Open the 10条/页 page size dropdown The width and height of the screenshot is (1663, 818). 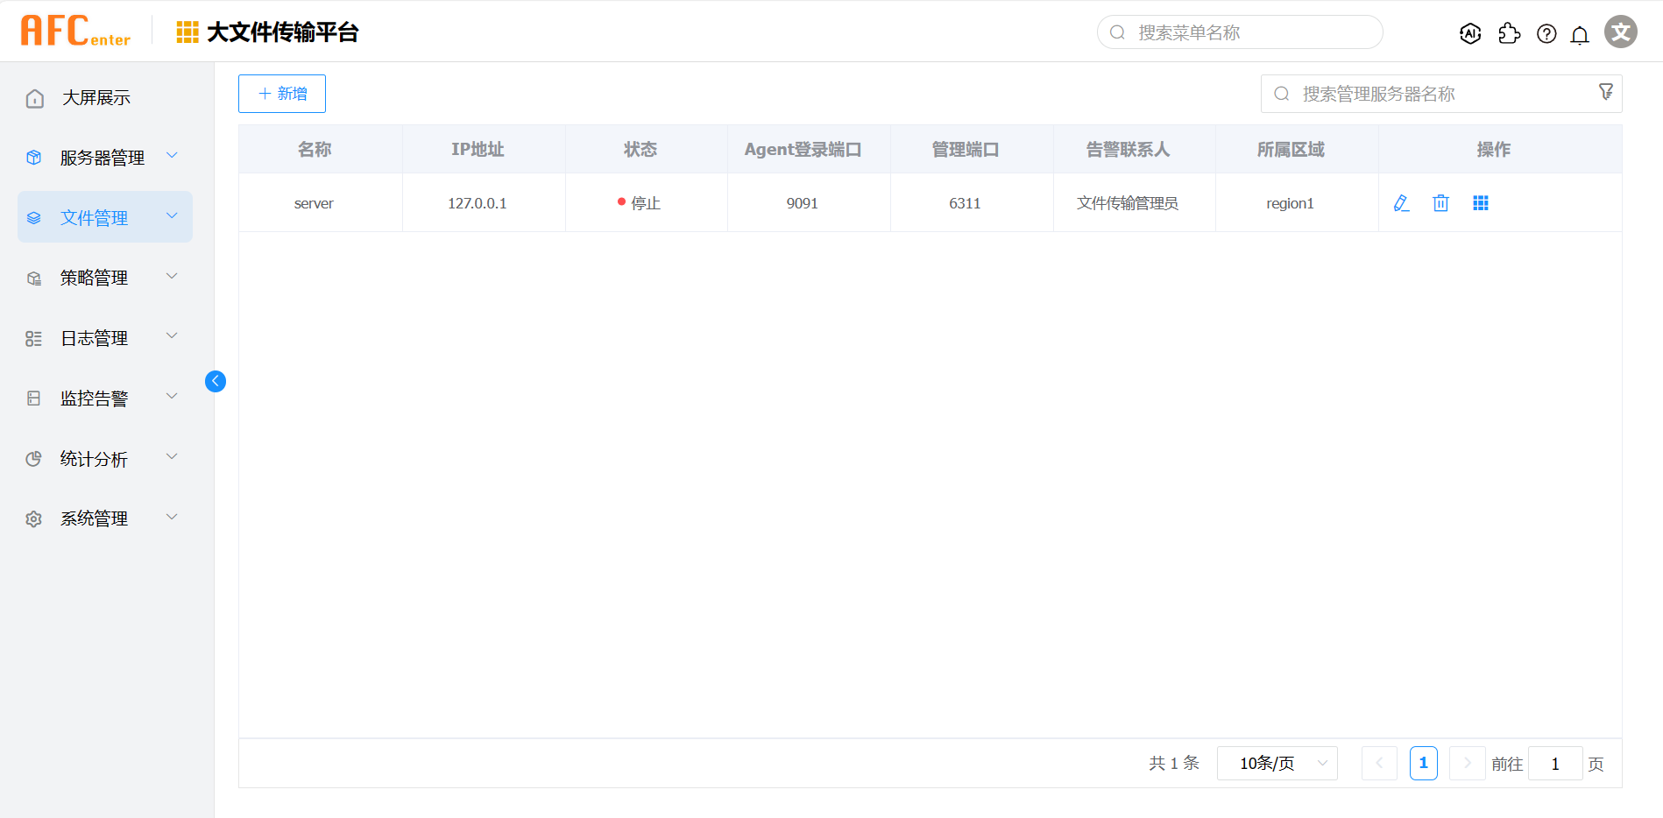coord(1277,764)
